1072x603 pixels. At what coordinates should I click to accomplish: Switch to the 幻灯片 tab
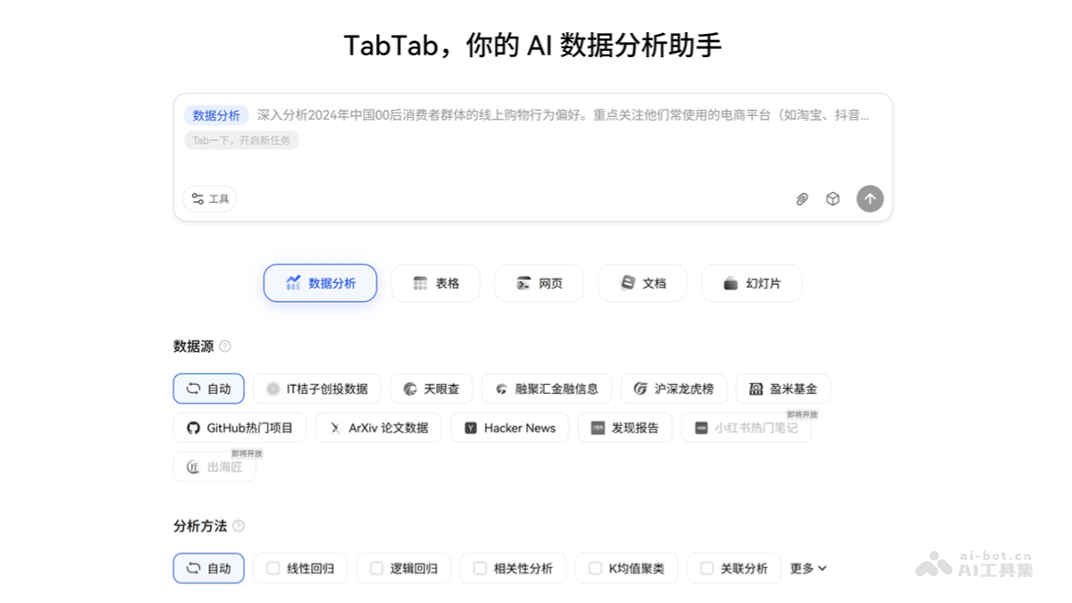[751, 283]
